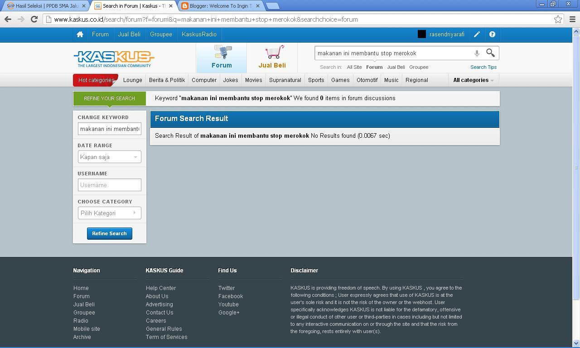Viewport: 580px width, 348px height.
Task: Open Games category
Action: pos(340,80)
